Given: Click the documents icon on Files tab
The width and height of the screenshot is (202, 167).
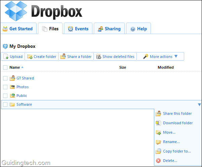Looking at the screenshot, I should pyautogui.click(x=45, y=29).
